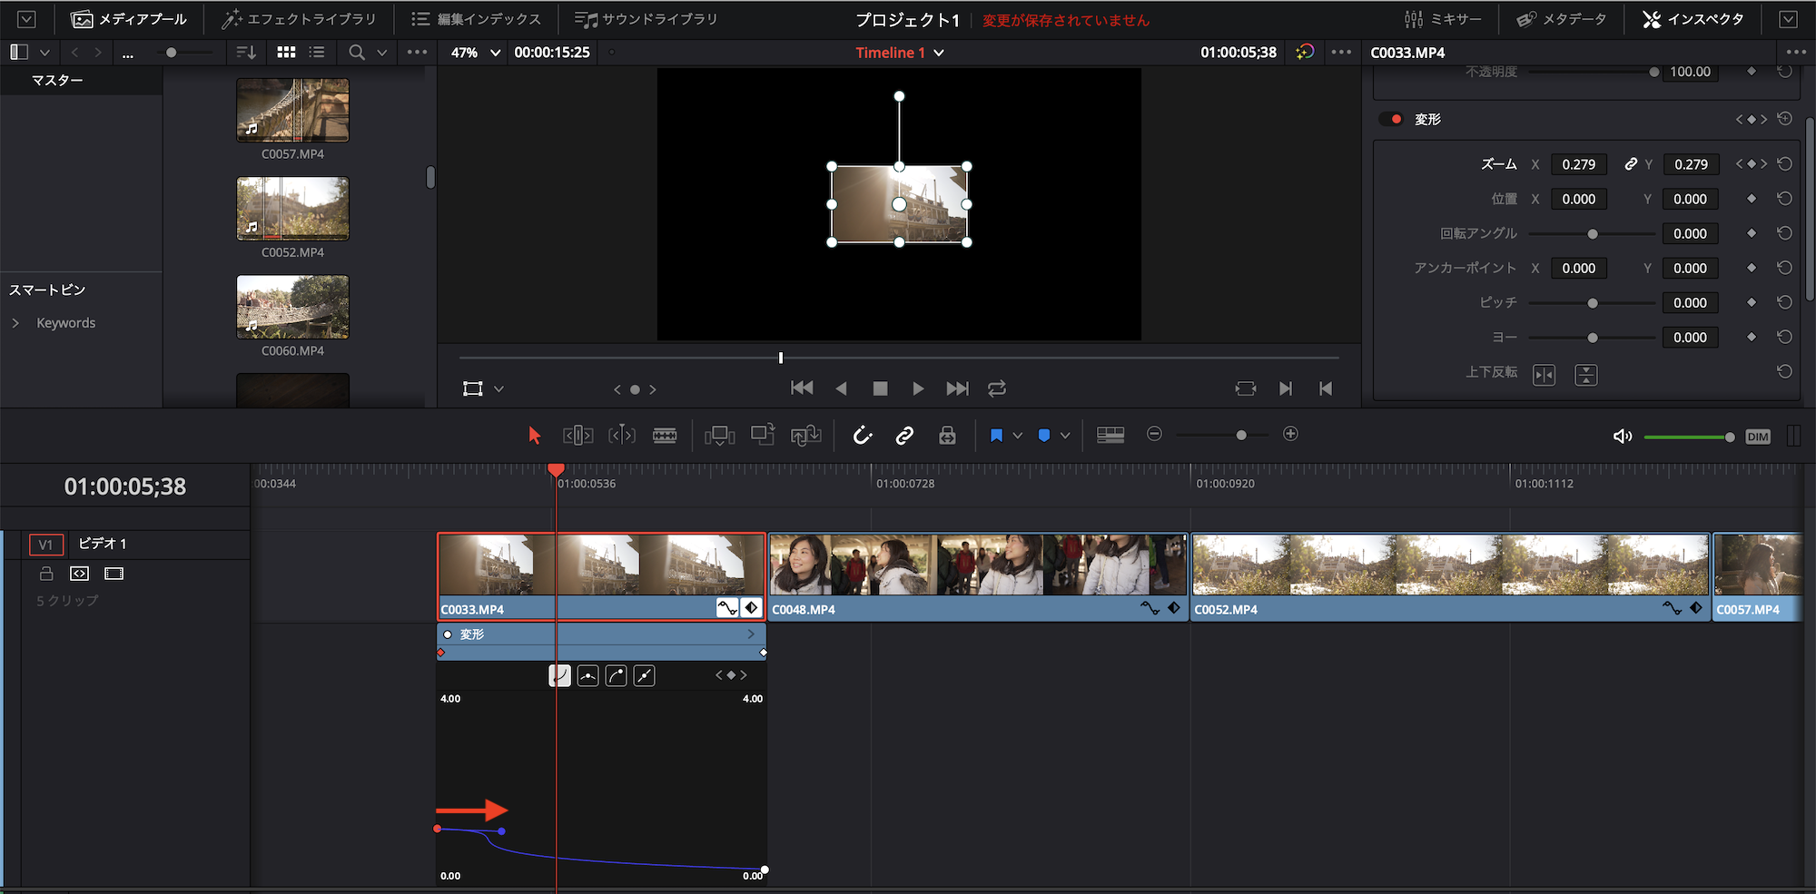Open the Timeline 1 name dropdown
Viewport: 1816px width, 894px height.
coord(939,53)
